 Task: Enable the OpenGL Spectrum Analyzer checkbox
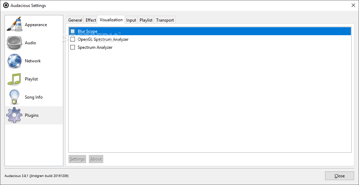tap(72, 39)
